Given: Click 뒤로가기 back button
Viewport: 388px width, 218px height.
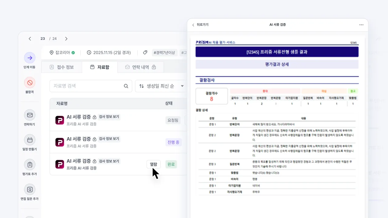Looking at the screenshot, I should tap(200, 25).
